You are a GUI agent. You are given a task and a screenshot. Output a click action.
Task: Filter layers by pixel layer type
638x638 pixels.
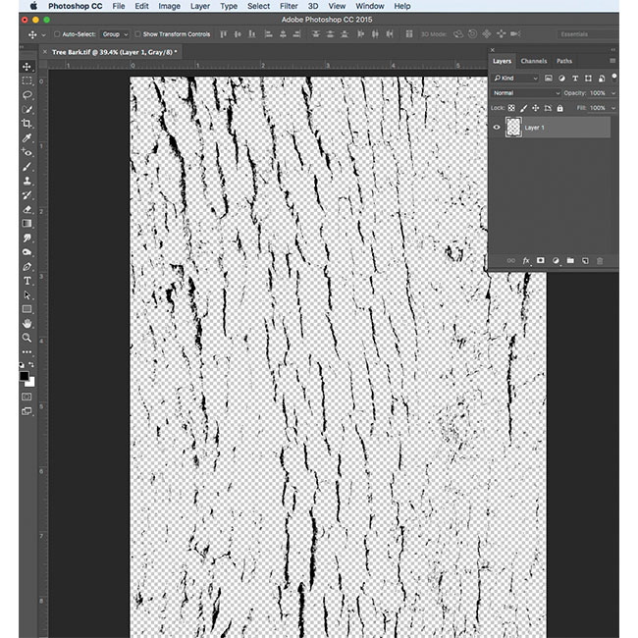[549, 79]
